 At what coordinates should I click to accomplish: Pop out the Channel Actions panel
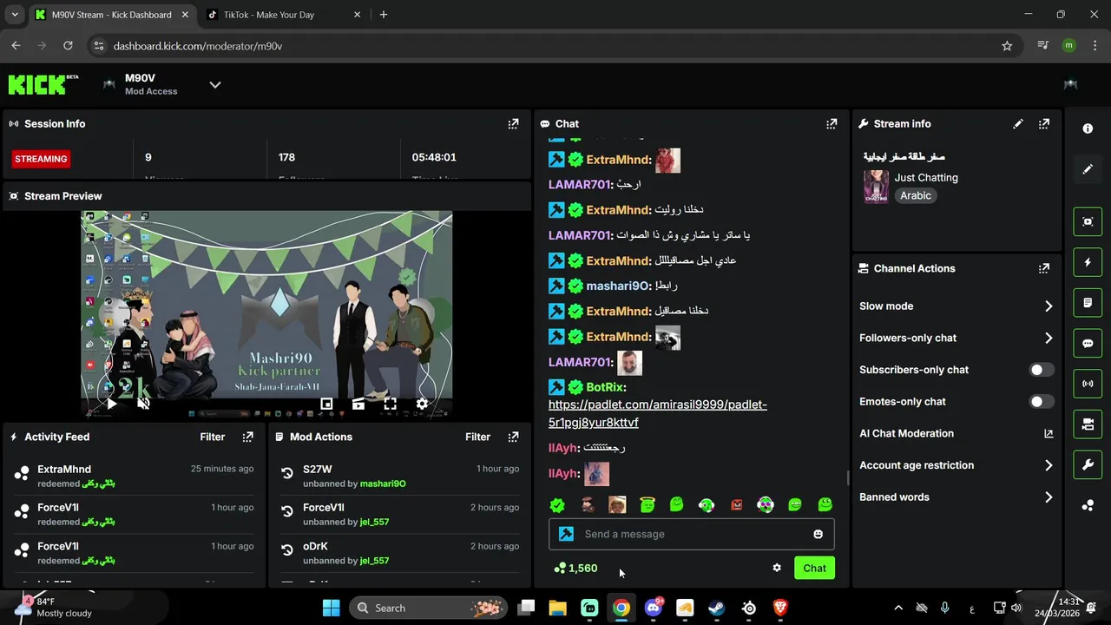[x=1044, y=268]
